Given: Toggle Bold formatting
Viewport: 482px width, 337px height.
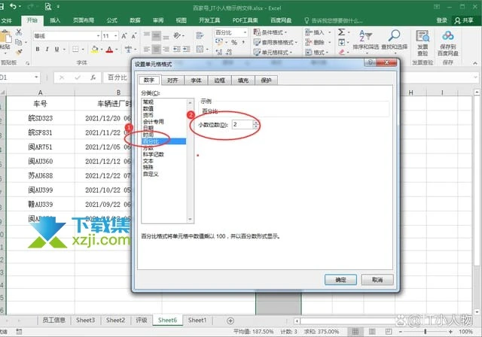Looking at the screenshot, I should pos(38,49).
